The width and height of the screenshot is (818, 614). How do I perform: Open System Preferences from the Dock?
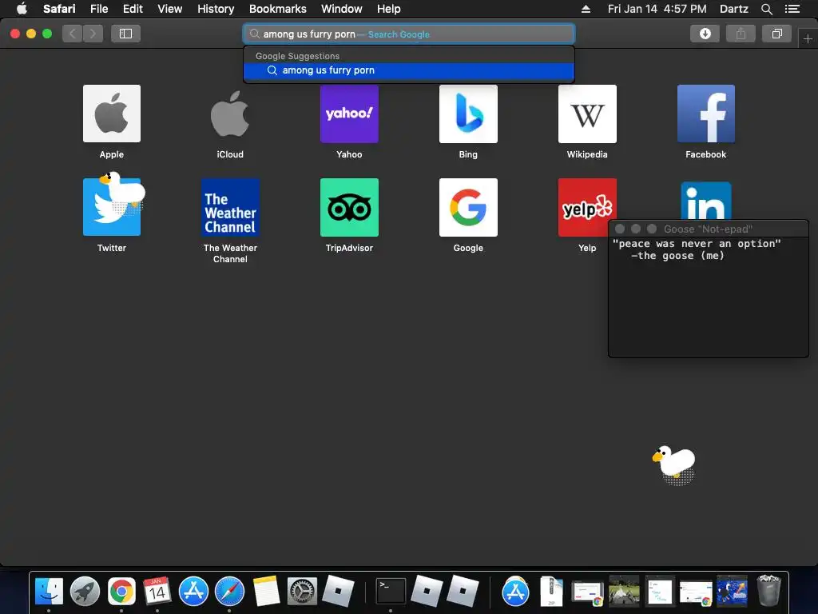click(x=302, y=592)
